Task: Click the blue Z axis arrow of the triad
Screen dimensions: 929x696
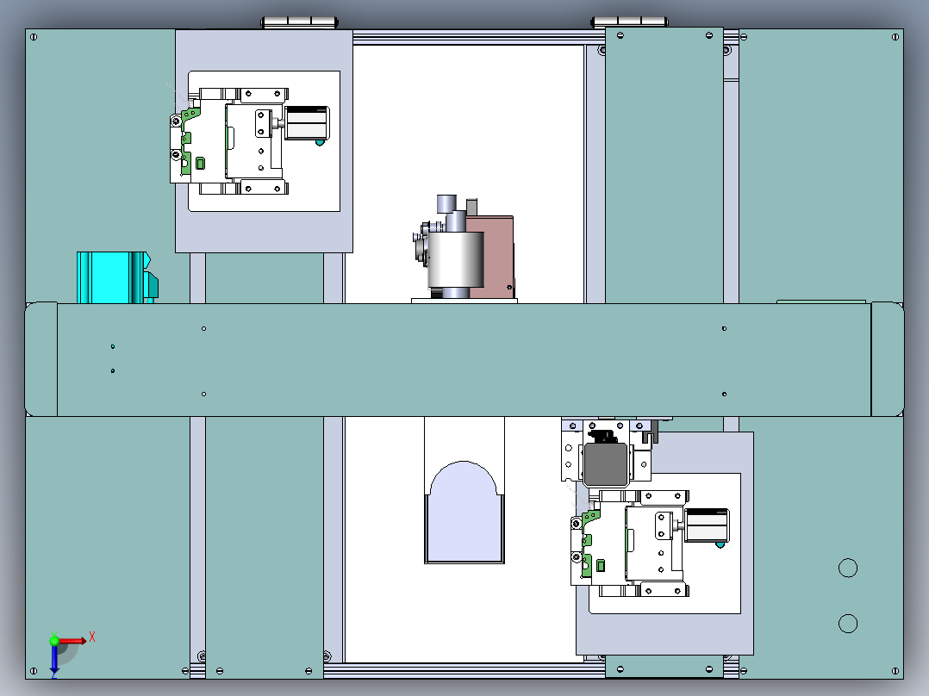Action: [x=54, y=661]
